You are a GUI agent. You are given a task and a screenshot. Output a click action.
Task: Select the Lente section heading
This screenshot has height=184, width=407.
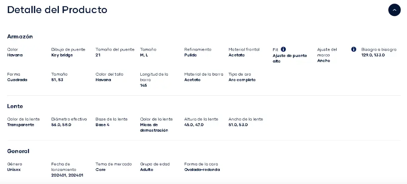pyautogui.click(x=15, y=106)
